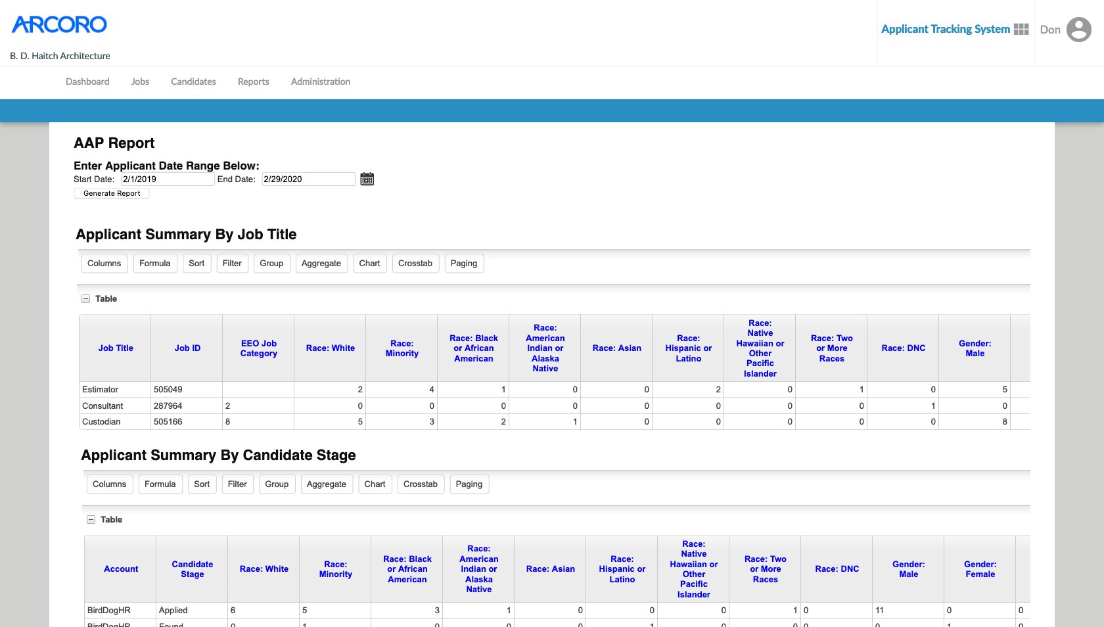This screenshot has width=1104, height=627.
Task: Collapse the Job Title table section
Action: pyautogui.click(x=85, y=298)
